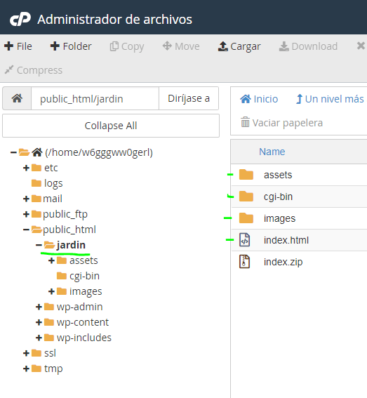Click the home icon beside the path field
This screenshot has height=398, width=367.
(17, 98)
